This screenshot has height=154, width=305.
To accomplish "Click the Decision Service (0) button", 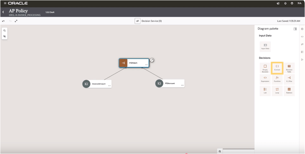I will tap(138, 21).
